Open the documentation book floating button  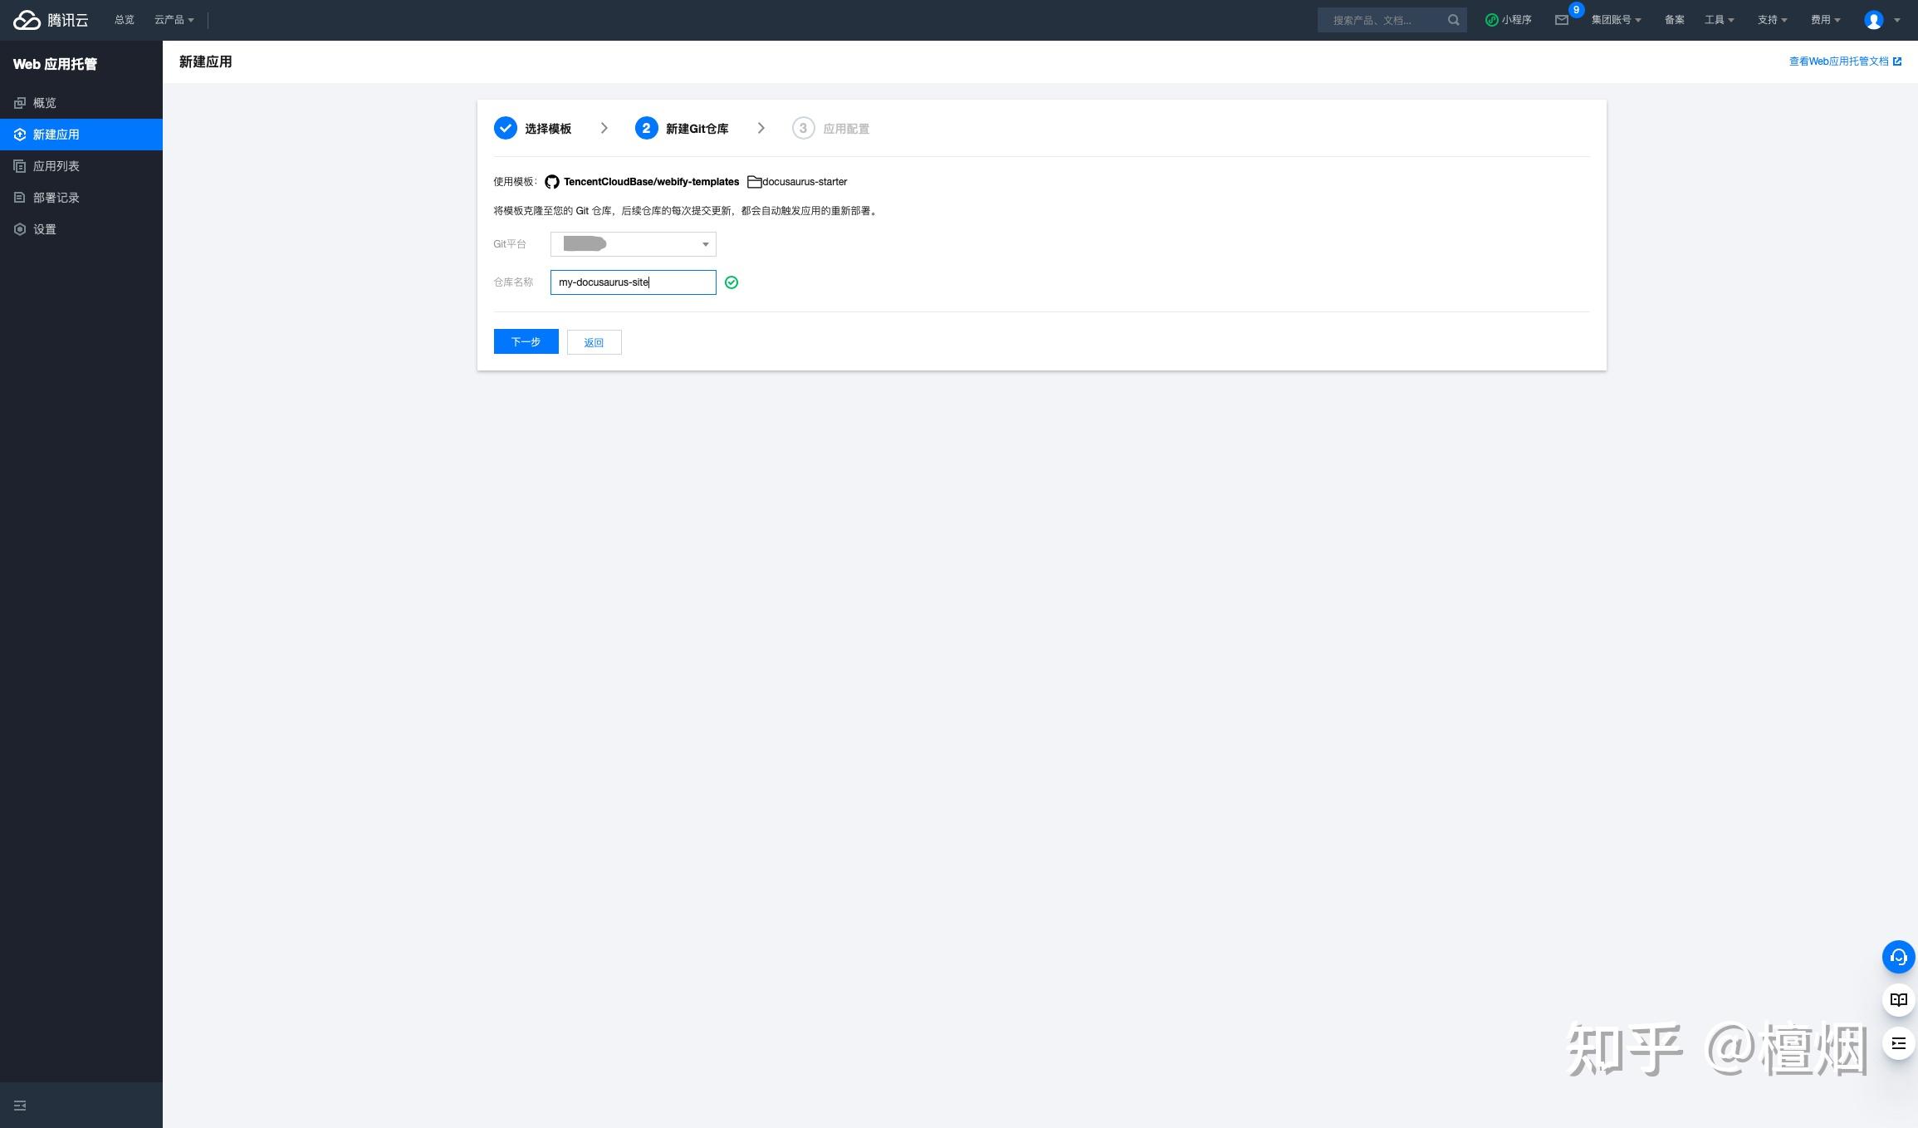[1898, 1000]
